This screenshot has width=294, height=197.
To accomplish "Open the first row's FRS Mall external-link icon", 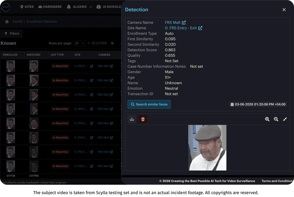I will (112, 66).
